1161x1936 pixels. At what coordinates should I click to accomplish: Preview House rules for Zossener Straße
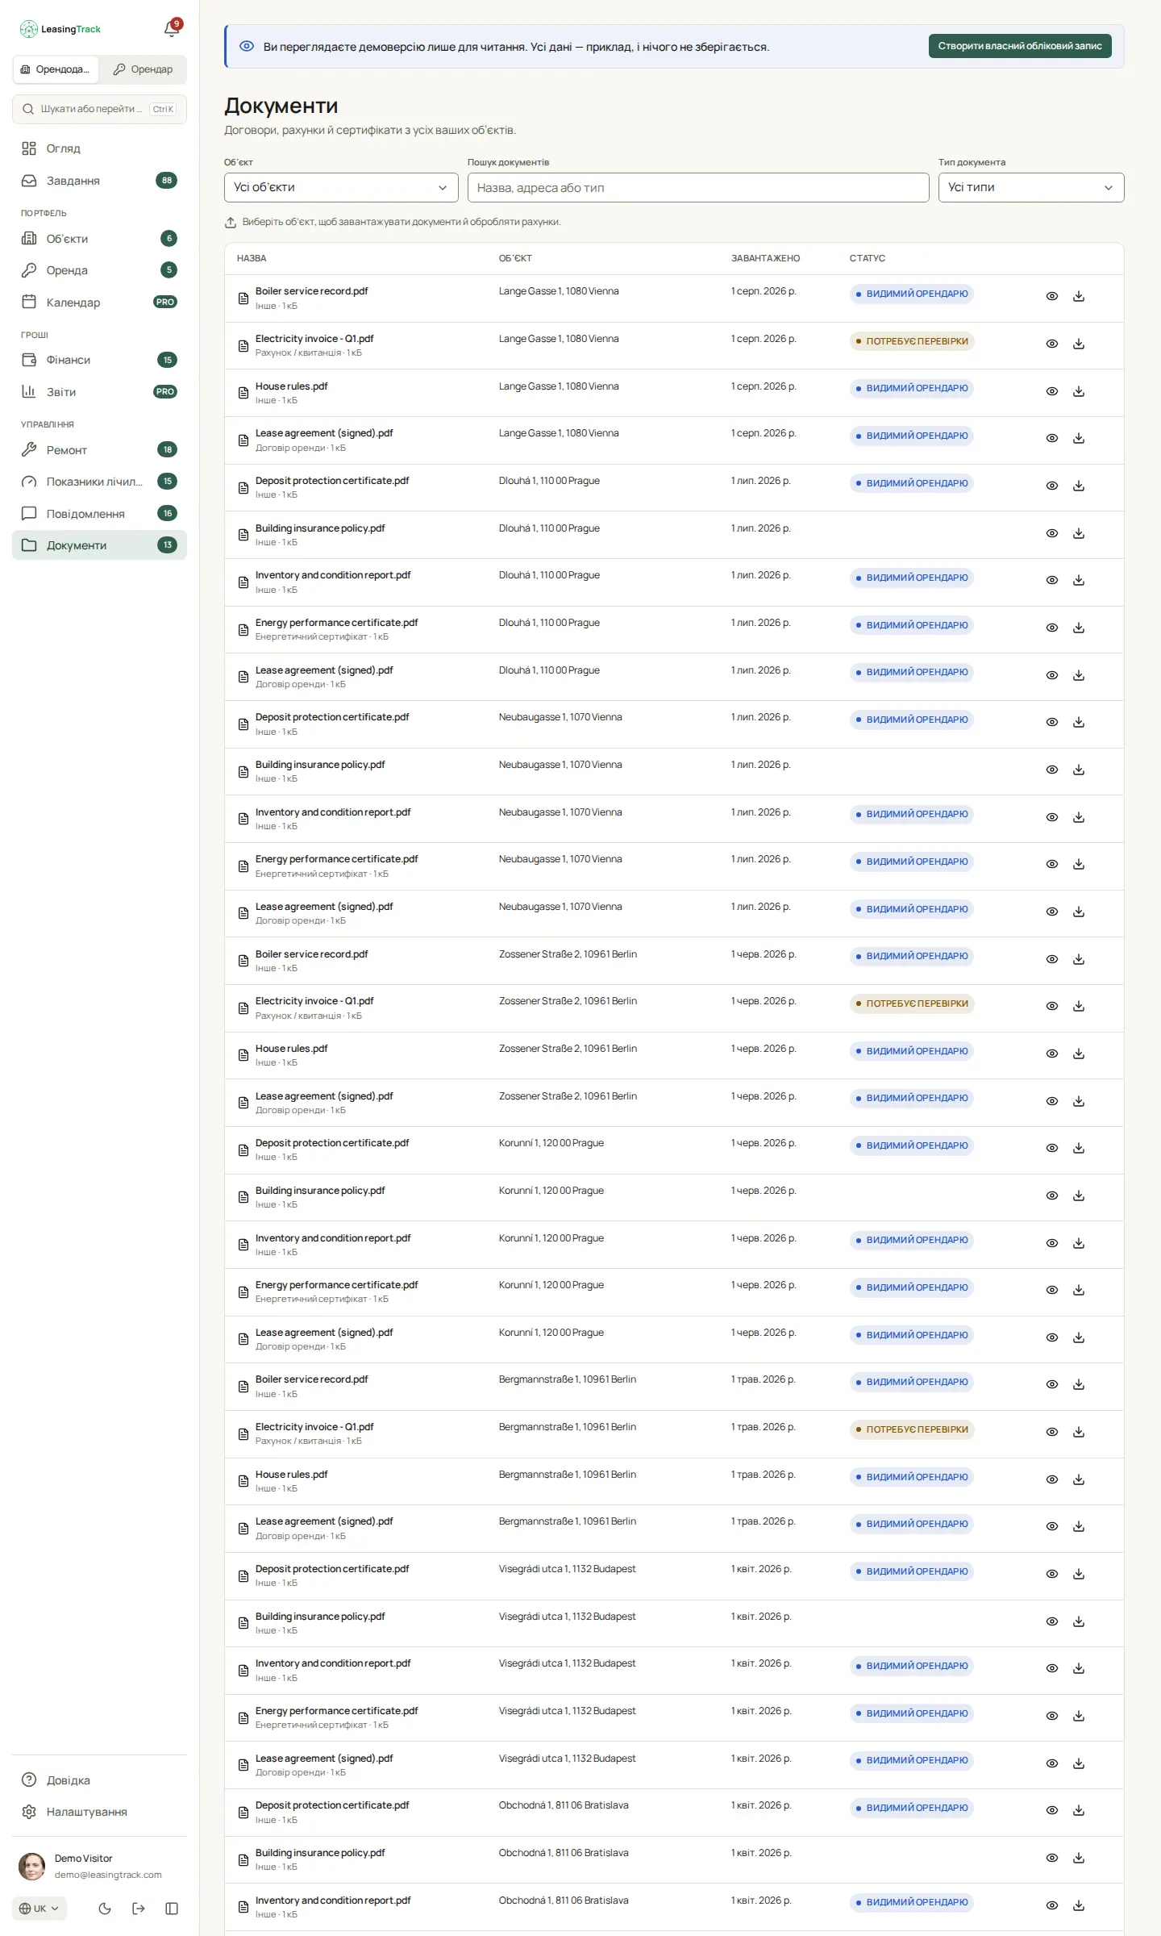pos(1051,1054)
